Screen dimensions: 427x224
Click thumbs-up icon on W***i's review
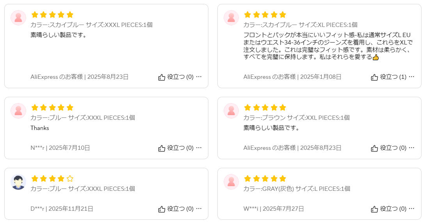(374, 209)
